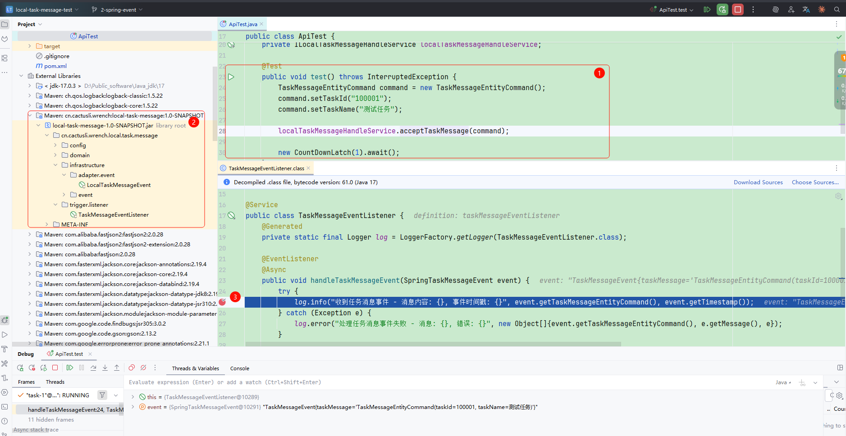Click the Choose Sources link
846x436 pixels.
815,182
